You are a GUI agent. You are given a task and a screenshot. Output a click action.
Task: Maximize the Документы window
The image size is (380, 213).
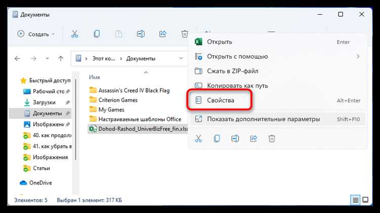[x=340, y=14]
